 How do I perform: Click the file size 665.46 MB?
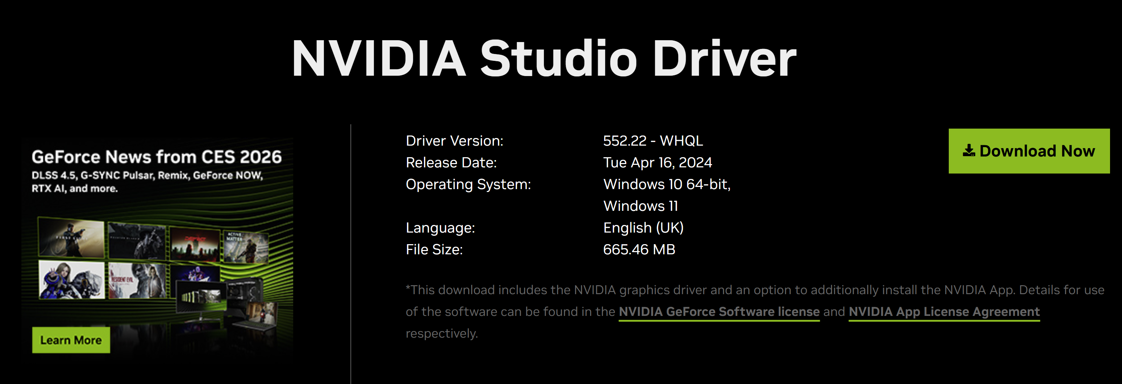tap(639, 250)
